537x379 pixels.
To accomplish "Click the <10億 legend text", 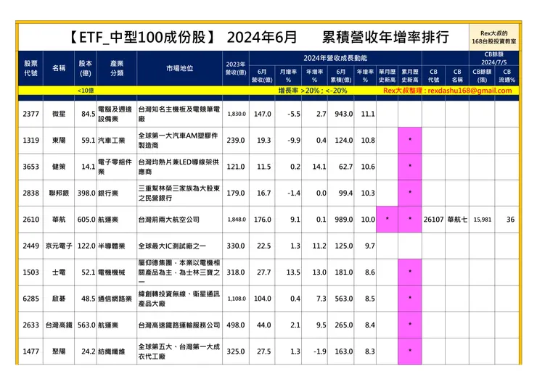I will [86, 91].
